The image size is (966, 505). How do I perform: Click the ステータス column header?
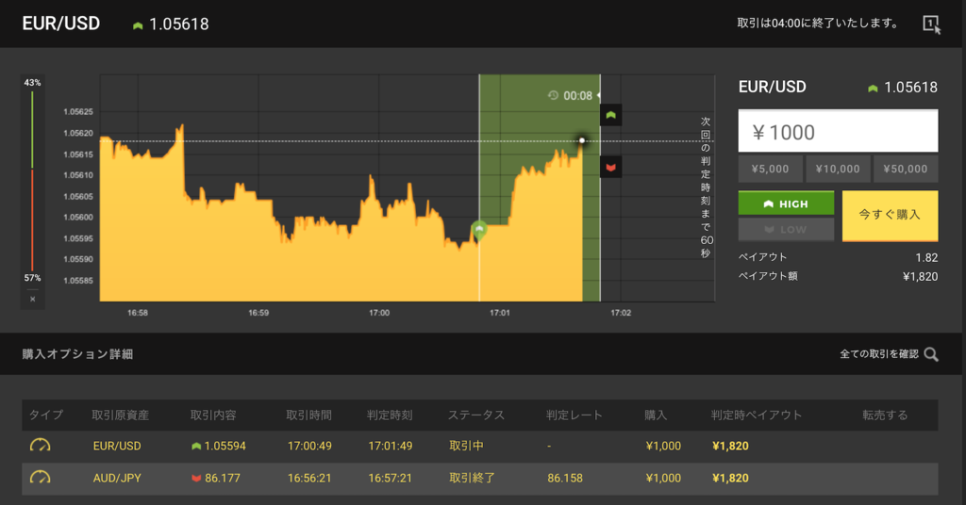point(475,415)
